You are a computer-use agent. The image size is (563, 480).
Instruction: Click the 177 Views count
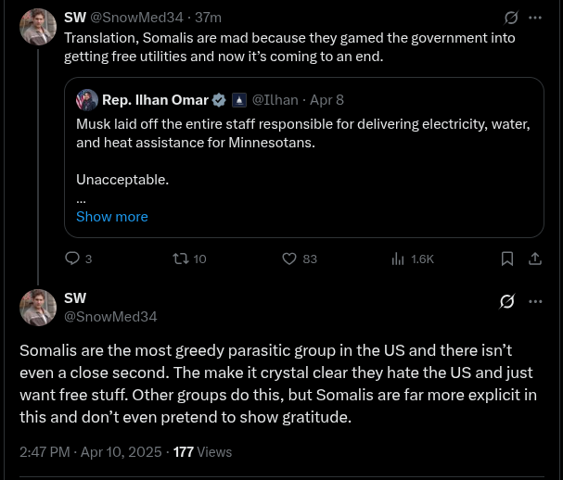pyautogui.click(x=202, y=451)
